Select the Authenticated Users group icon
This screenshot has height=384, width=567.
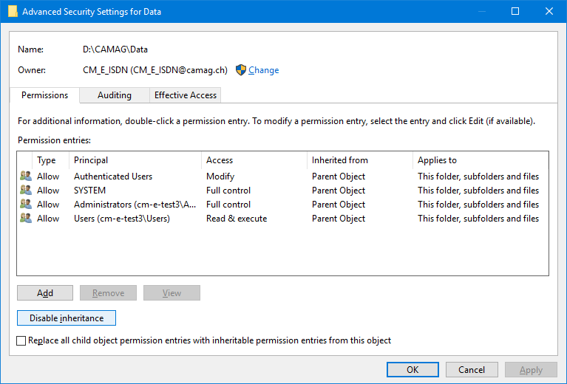(x=26, y=176)
